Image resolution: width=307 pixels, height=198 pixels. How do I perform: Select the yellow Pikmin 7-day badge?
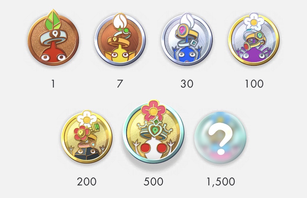point(120,39)
